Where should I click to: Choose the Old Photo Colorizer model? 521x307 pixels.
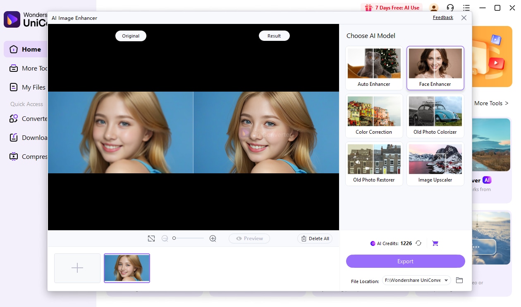coord(435,116)
